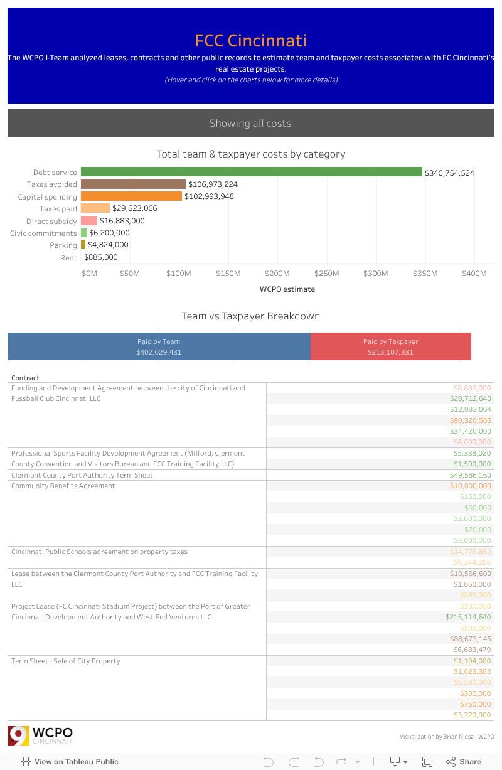Click the Share button
This screenshot has width=502, height=770.
(x=463, y=761)
